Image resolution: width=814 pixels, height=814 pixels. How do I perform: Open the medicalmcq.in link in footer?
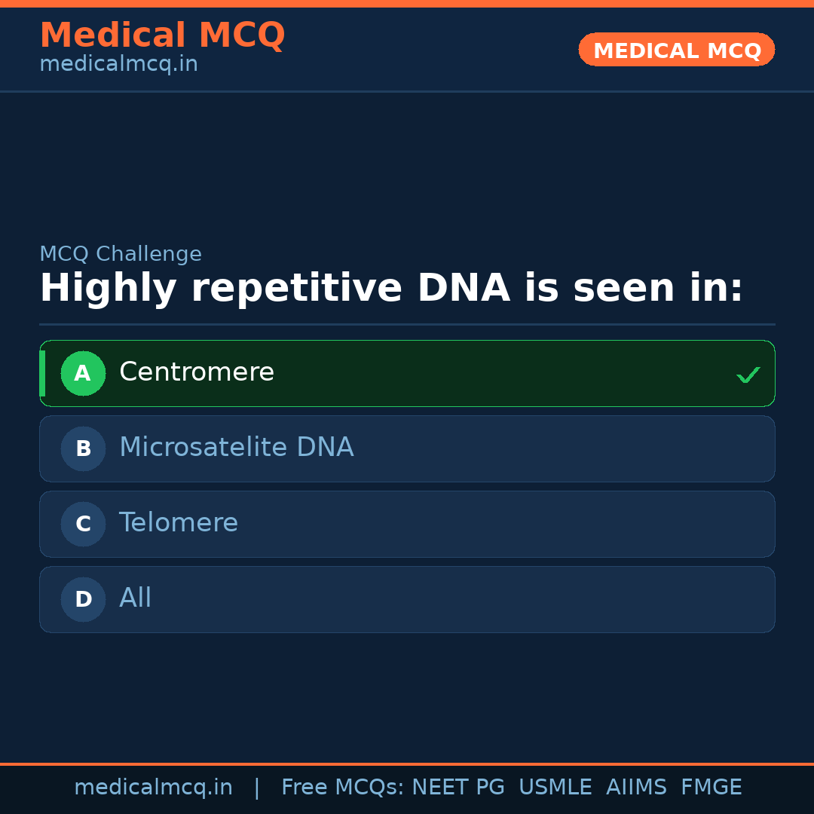[x=153, y=788]
